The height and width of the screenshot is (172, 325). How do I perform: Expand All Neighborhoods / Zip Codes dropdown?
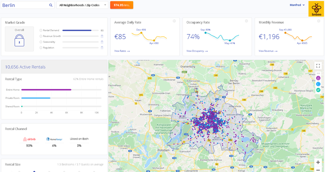(x=82, y=5)
